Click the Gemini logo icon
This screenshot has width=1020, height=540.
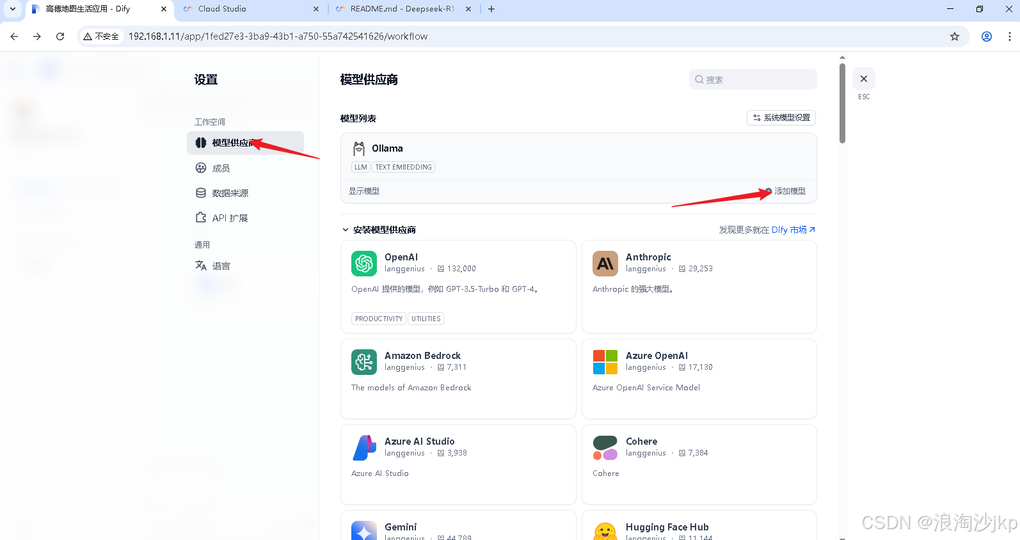[x=364, y=531]
